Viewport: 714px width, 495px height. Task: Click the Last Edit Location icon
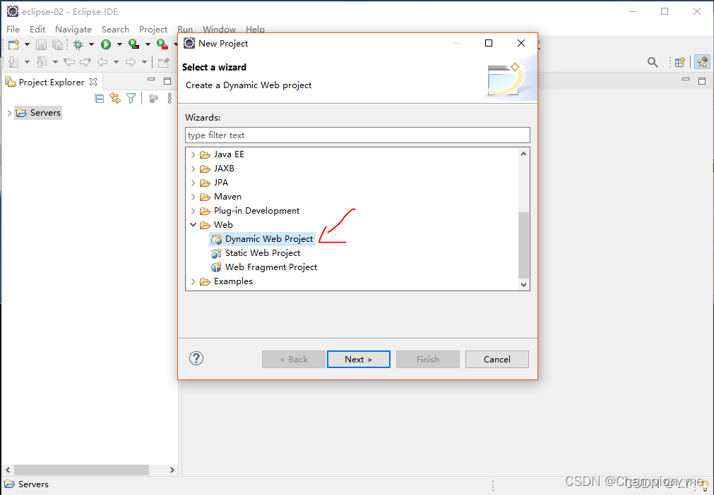[x=69, y=62]
